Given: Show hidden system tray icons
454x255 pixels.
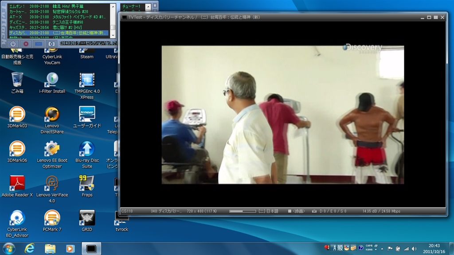Looking at the screenshot, I should coord(382,248).
